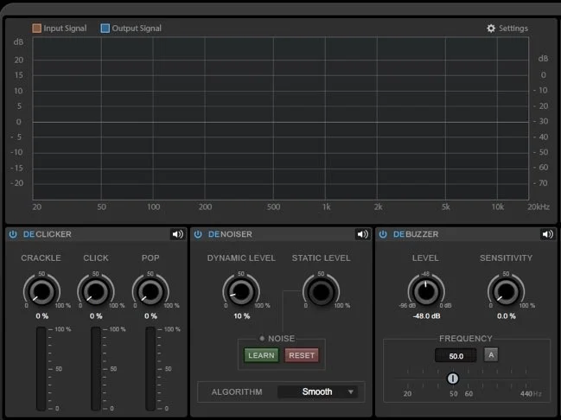Click the Dynamic Level knob
The image size is (561, 420).
pos(241,291)
